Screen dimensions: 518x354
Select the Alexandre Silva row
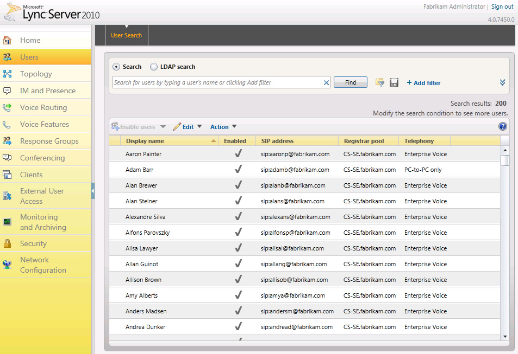tap(304, 217)
